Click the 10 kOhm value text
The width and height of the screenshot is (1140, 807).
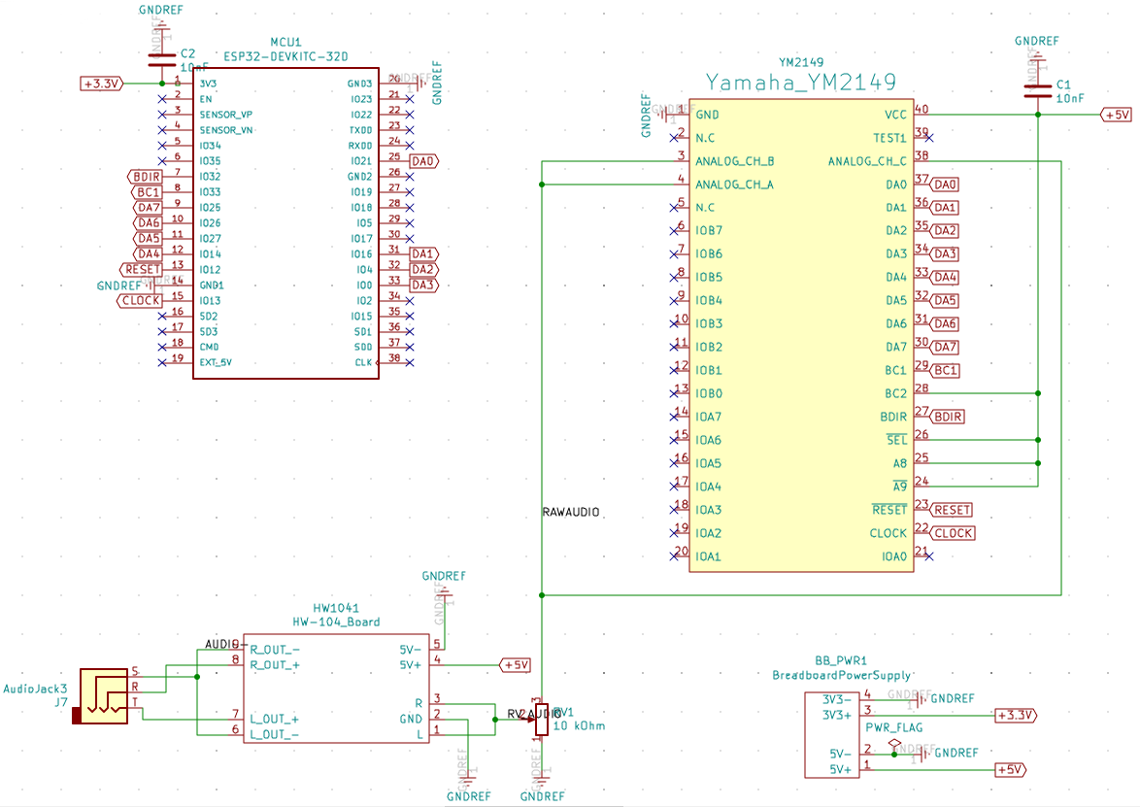pyautogui.click(x=579, y=725)
